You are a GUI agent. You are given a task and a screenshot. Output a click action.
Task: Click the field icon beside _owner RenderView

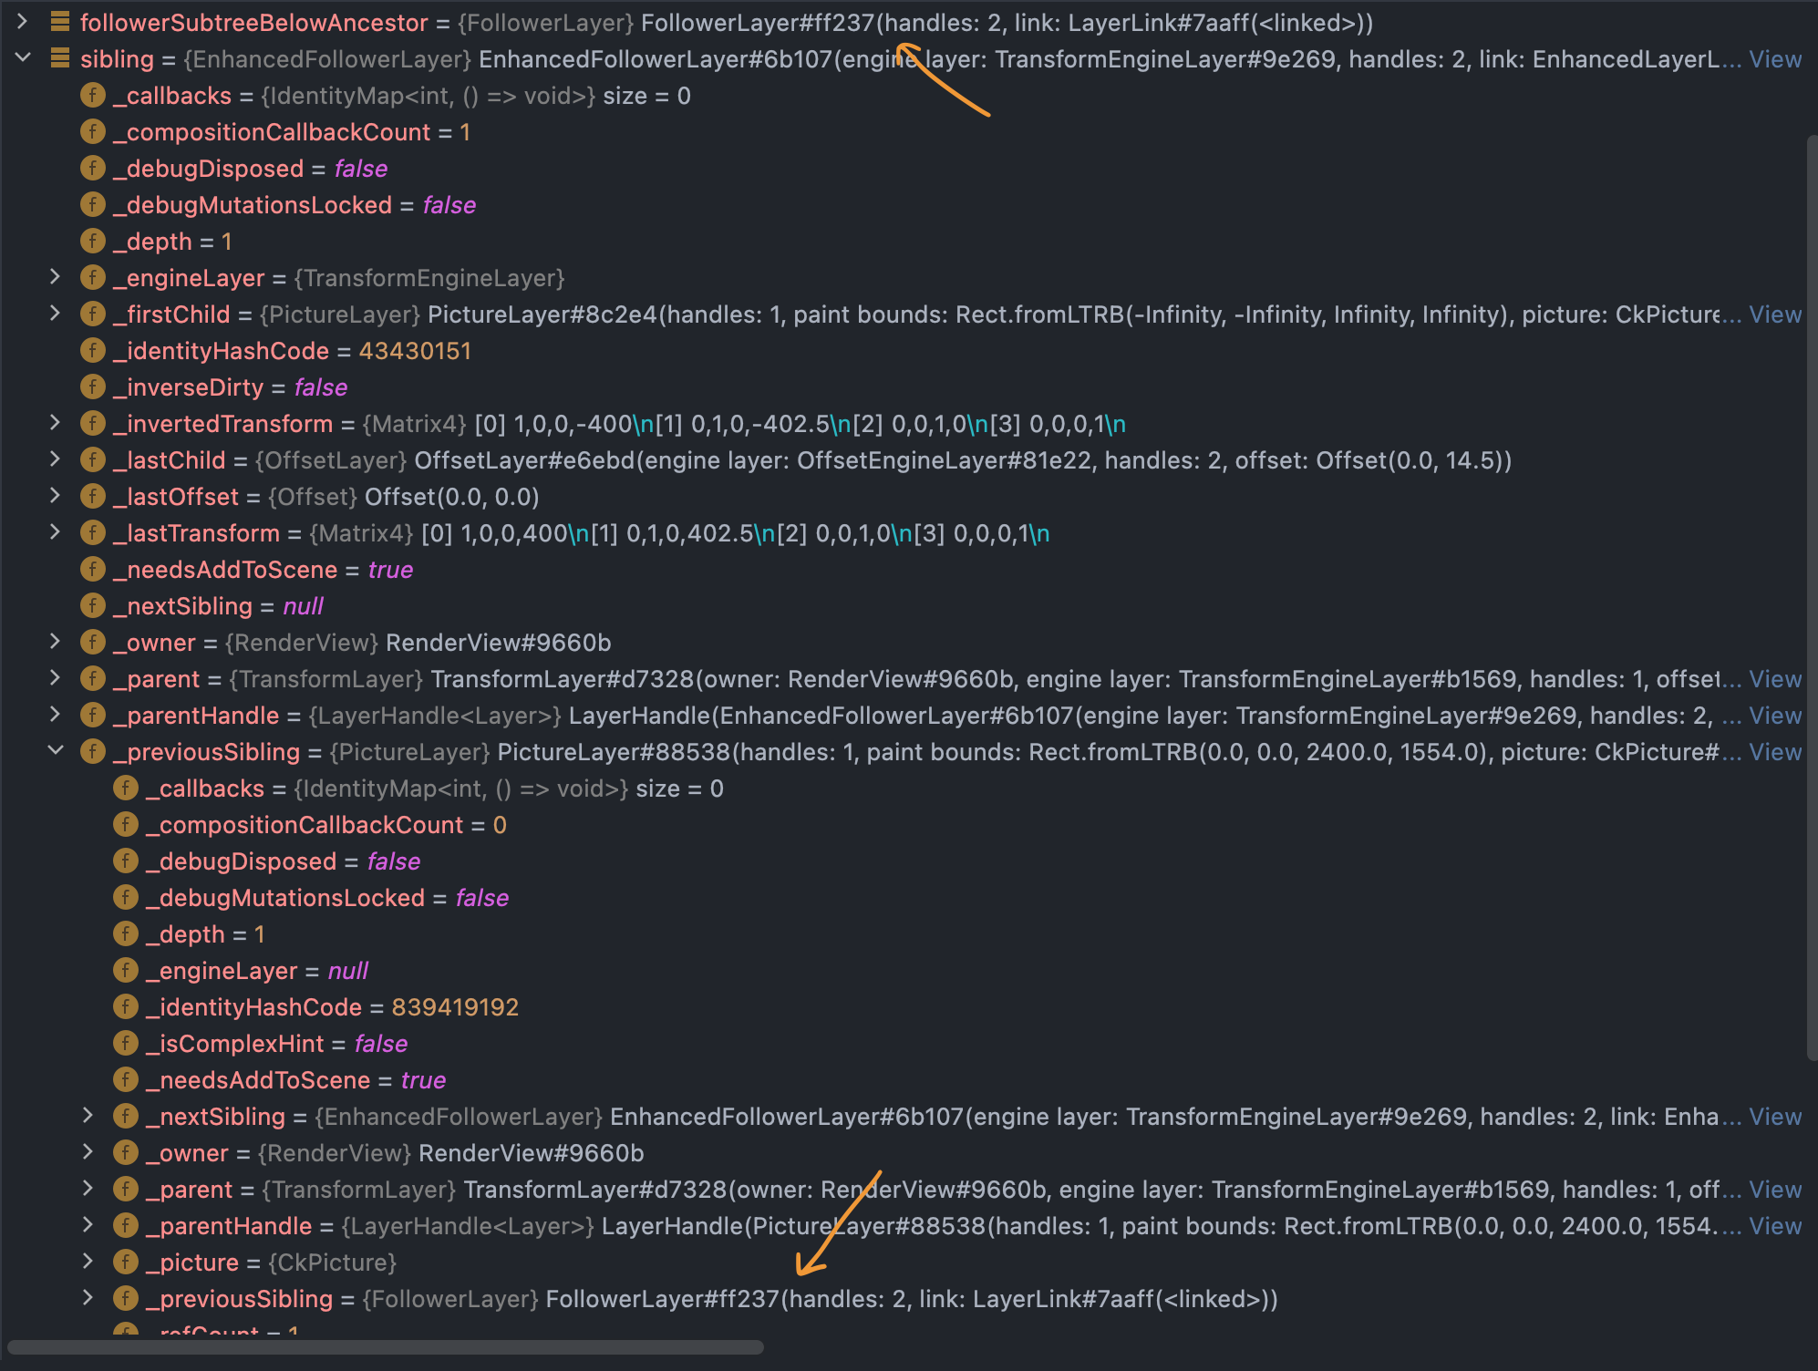(92, 642)
